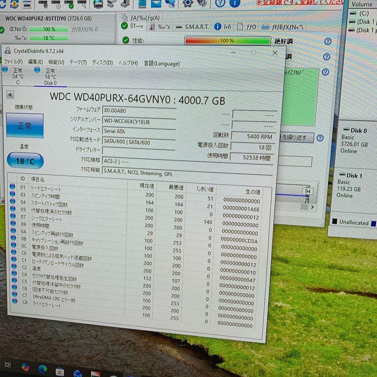Click the 性能 100 % performance bar
Screen dimensions: 377x377
[x=228, y=40]
